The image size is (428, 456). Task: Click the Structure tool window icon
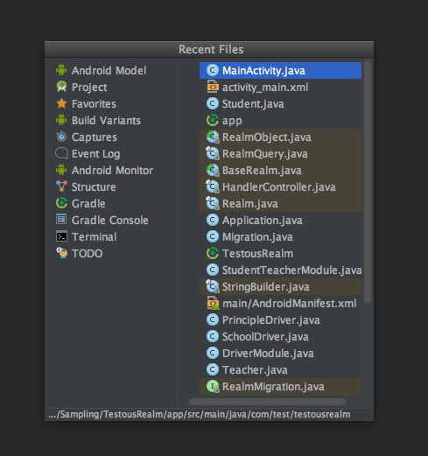pos(61,186)
